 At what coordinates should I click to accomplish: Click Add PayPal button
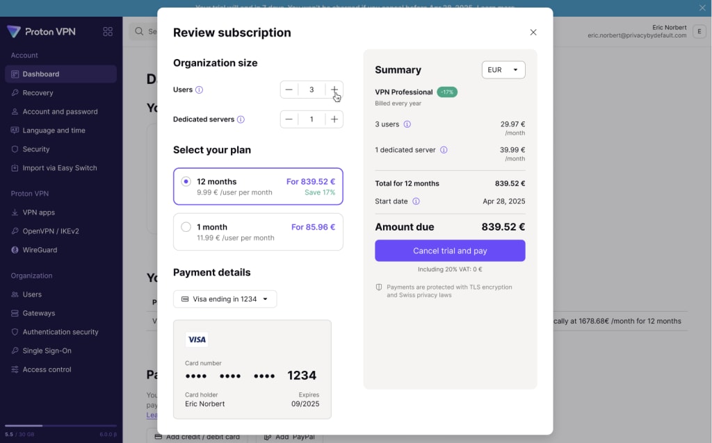click(x=289, y=436)
